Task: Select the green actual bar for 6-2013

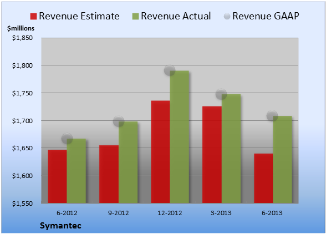Action: 282,160
